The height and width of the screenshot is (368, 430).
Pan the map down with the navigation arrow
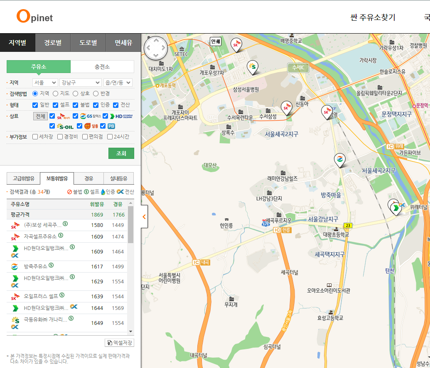[156, 55]
